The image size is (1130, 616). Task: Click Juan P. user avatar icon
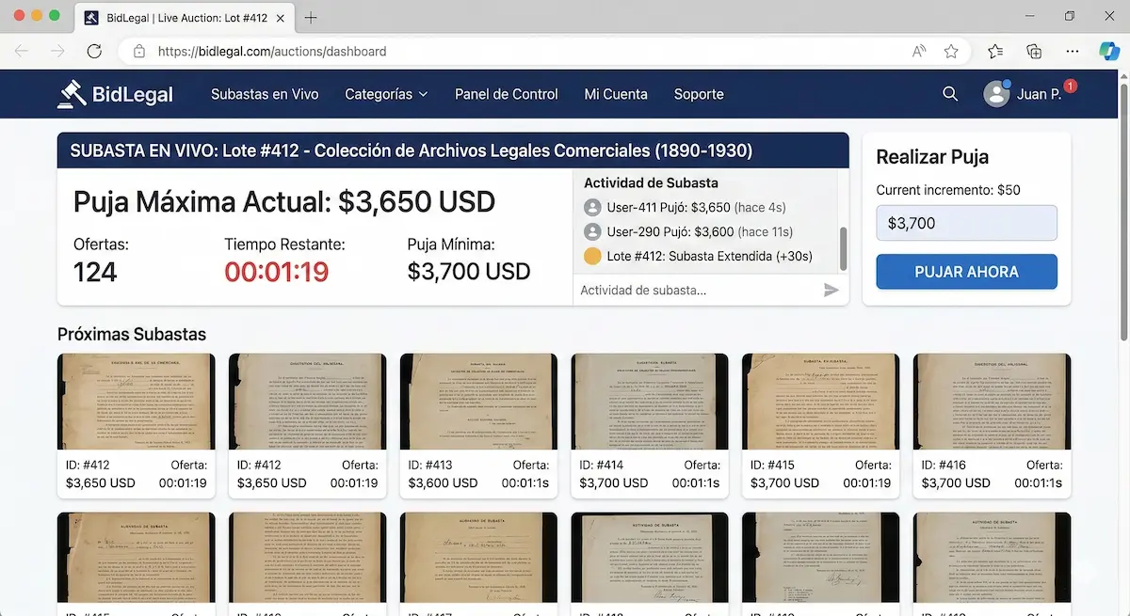996,94
